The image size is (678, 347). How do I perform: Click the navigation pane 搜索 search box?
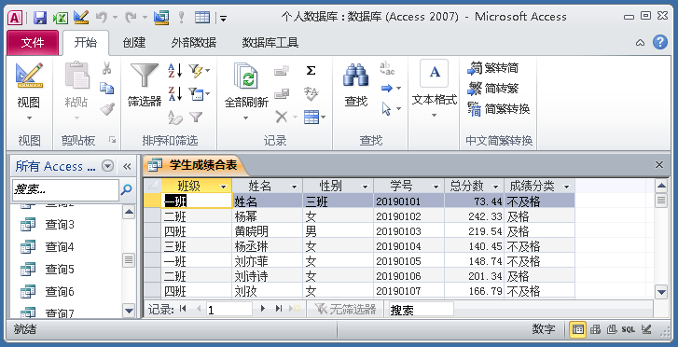[65, 189]
